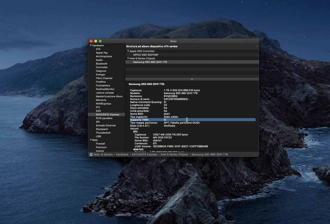This screenshot has height=224, width=330.
Task: Click the File System value MS-DOS FAT32
Action: coord(162,137)
